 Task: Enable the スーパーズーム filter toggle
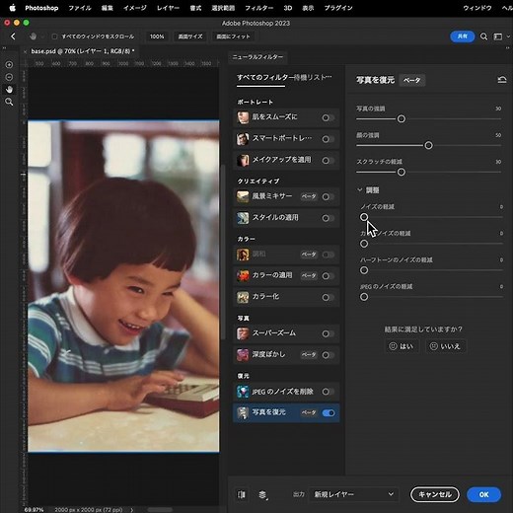point(329,333)
